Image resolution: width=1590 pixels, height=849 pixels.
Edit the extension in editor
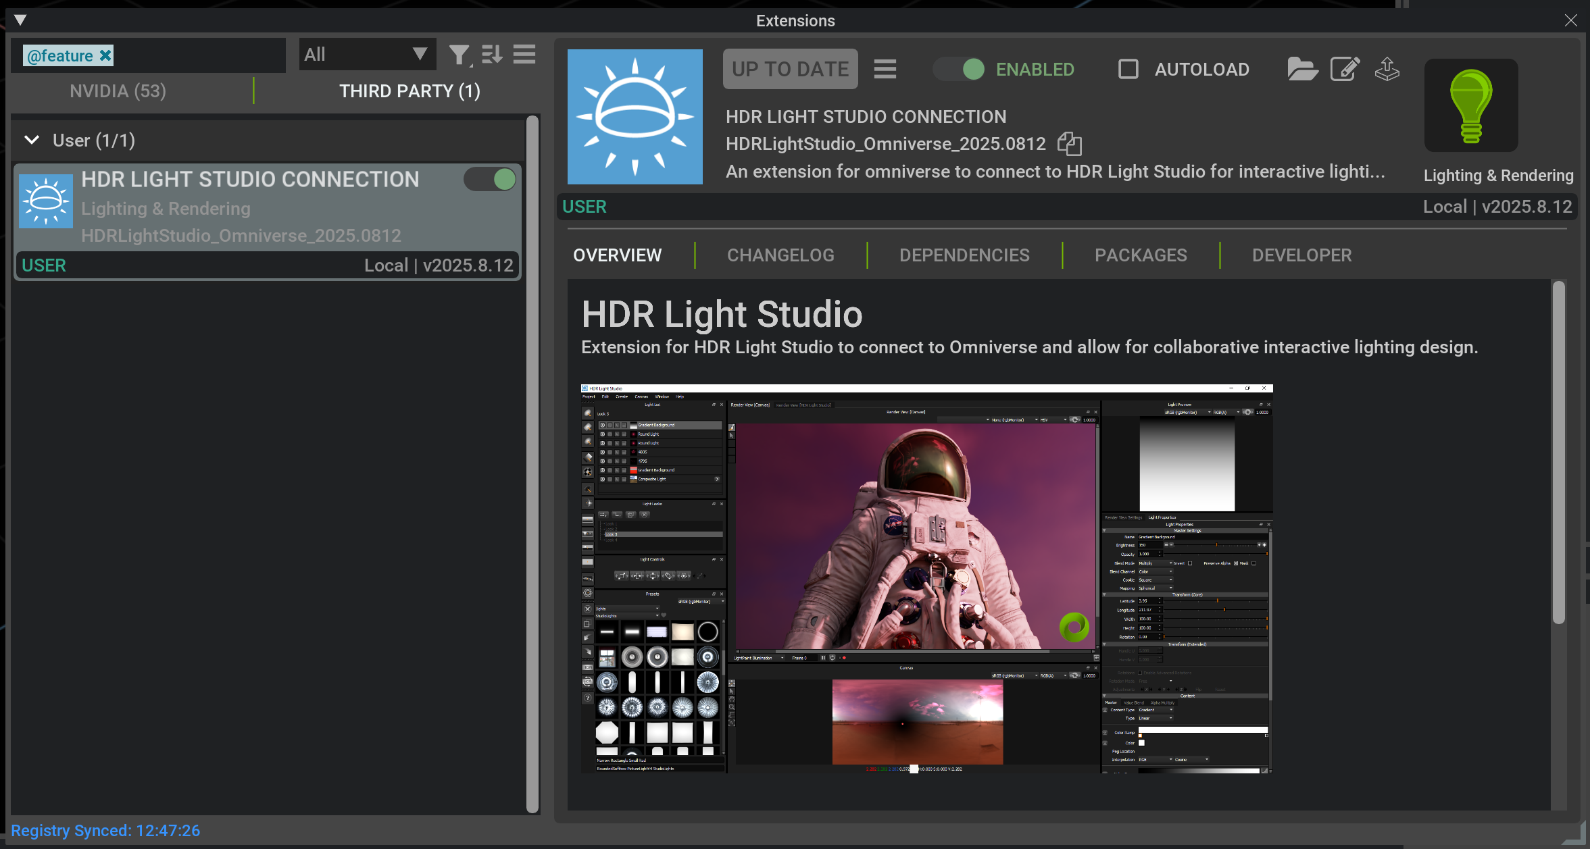(1345, 69)
